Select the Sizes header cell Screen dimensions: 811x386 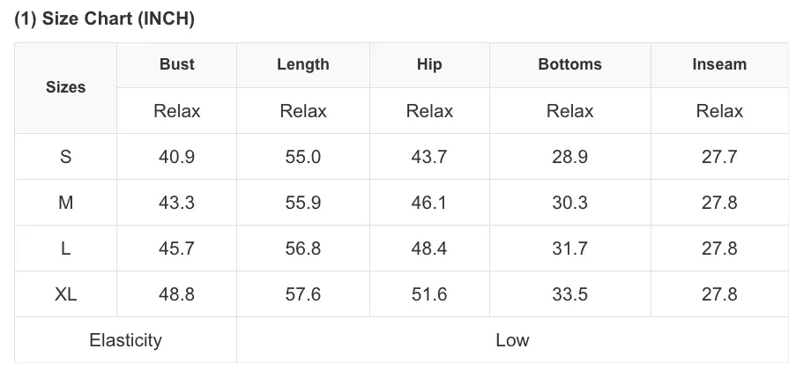66,88
